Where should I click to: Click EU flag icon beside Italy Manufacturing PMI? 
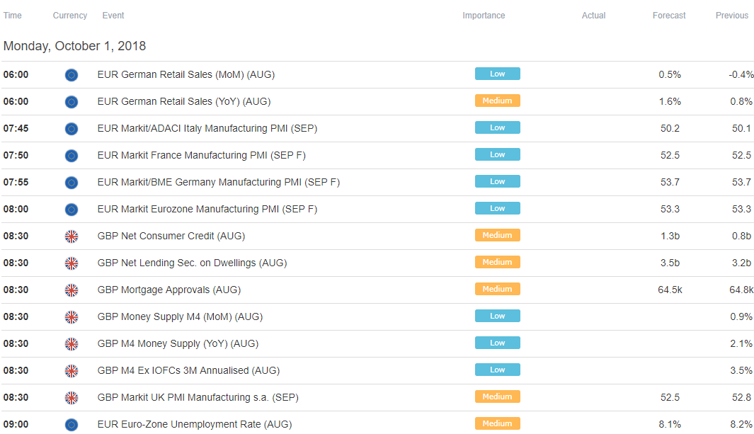point(72,129)
